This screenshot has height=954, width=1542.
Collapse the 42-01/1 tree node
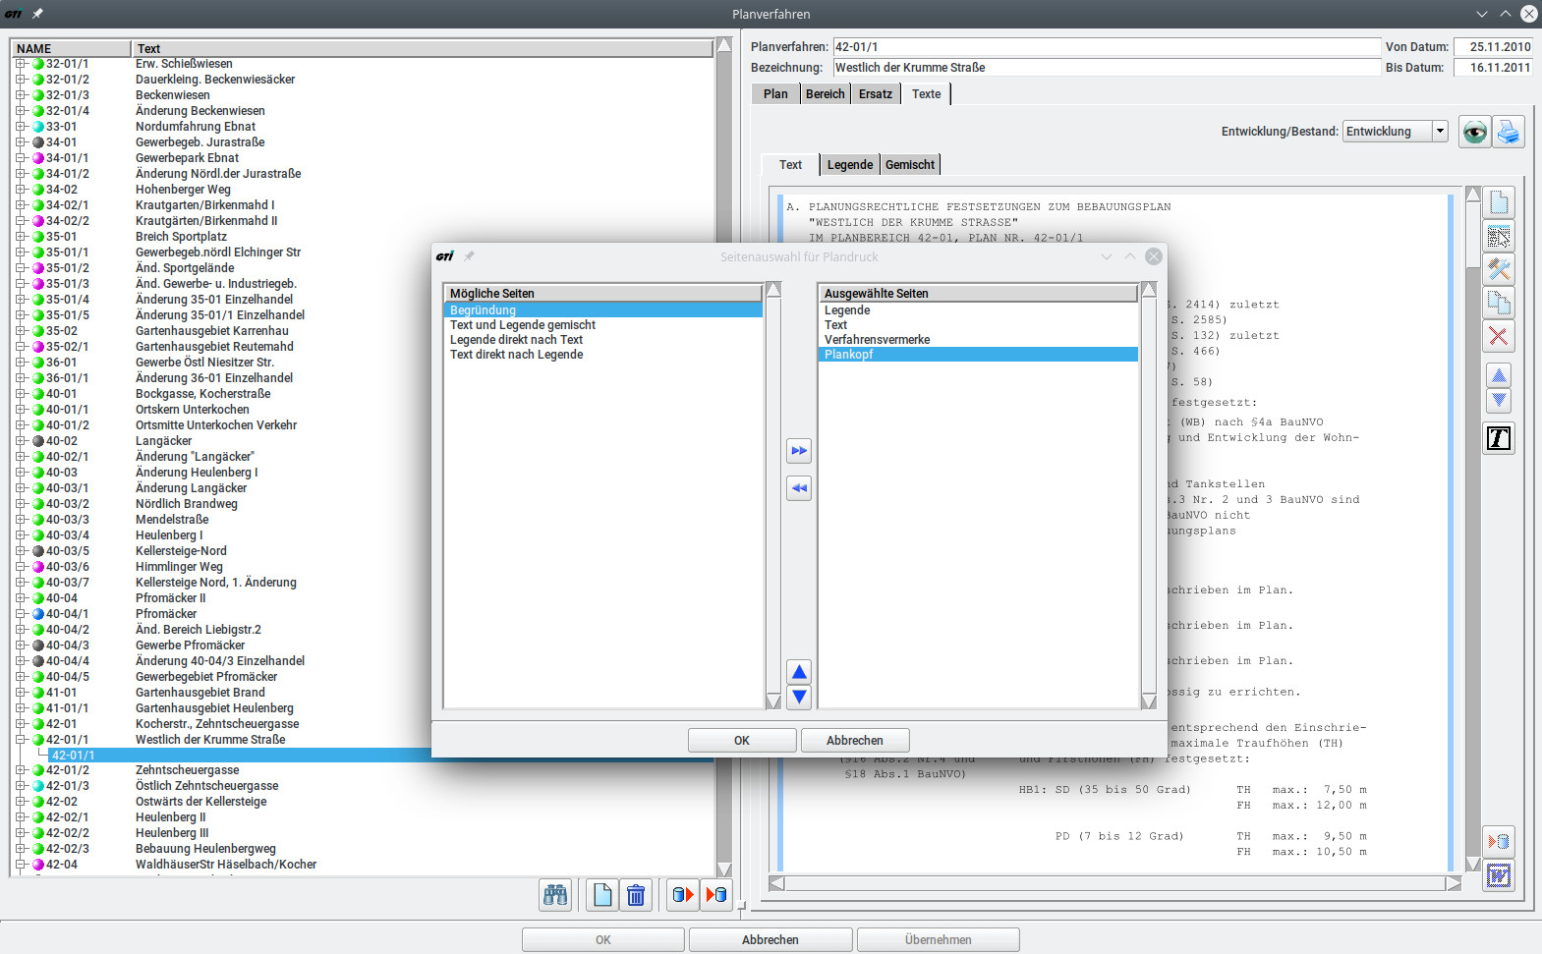[21, 740]
